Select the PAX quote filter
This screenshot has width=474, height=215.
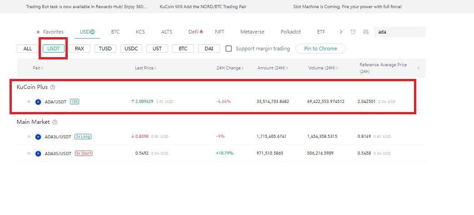pos(80,49)
